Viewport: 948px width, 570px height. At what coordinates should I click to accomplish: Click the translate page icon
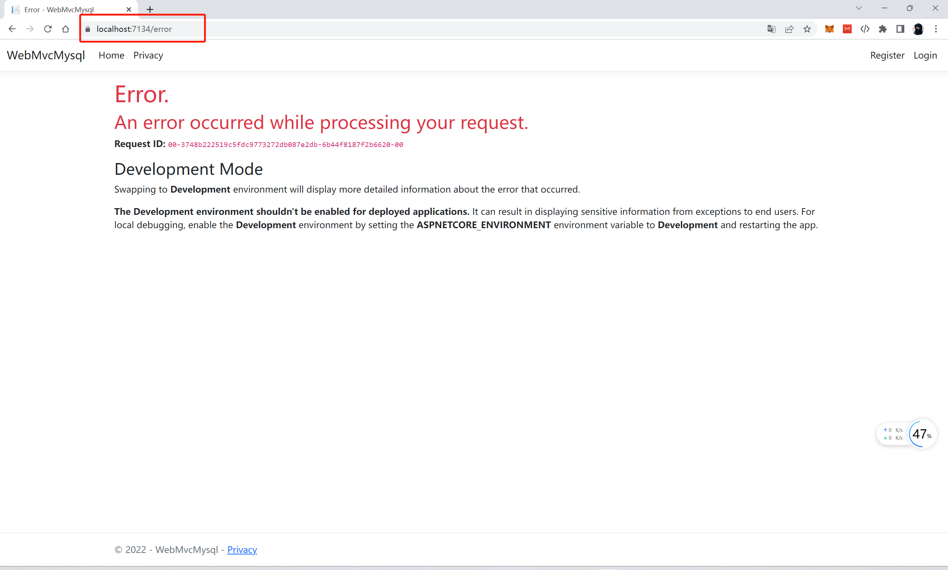coord(771,29)
